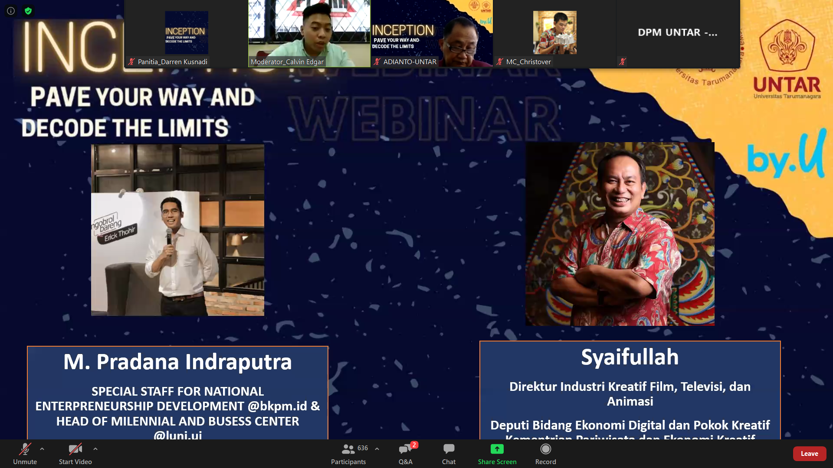Screen dimensions: 833x468
Task: Select ADIANTO-UNTAR video tile
Action: tap(432, 33)
